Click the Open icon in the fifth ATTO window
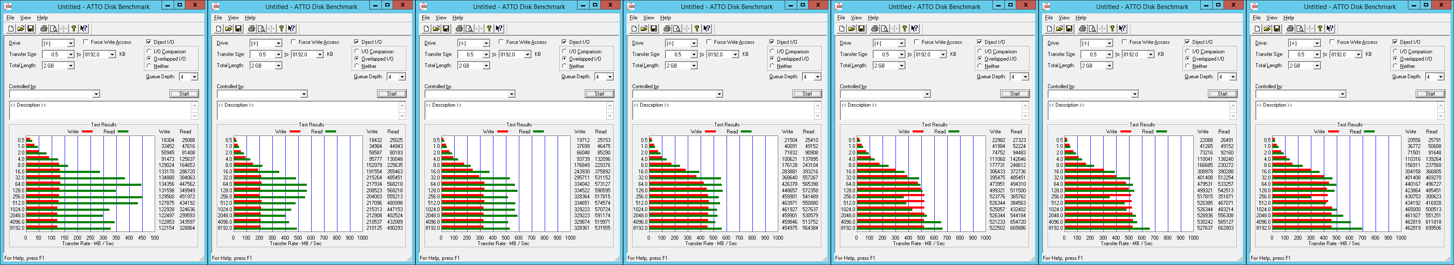The height and width of the screenshot is (265, 1454). pyautogui.click(x=852, y=29)
